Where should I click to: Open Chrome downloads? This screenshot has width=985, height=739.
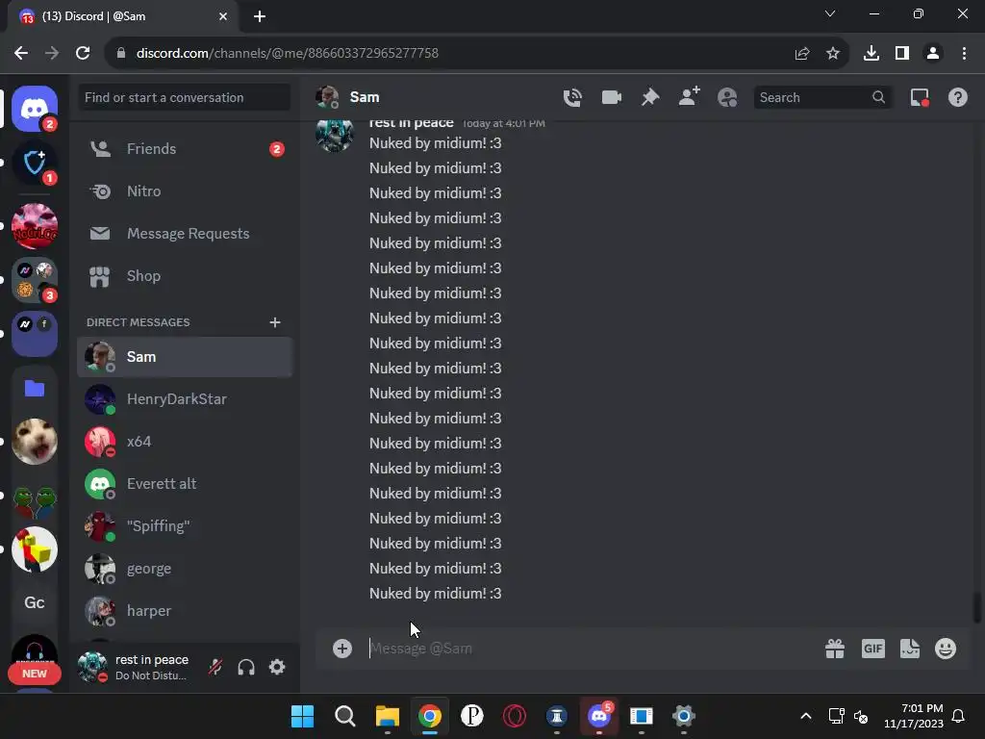[x=871, y=54]
